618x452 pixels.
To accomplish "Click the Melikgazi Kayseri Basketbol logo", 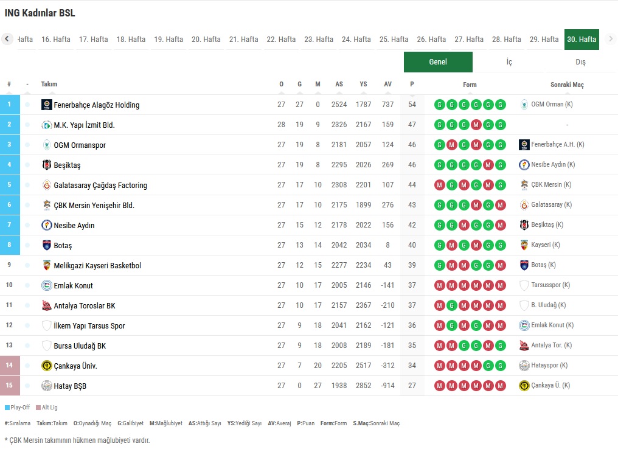I will coord(46,265).
